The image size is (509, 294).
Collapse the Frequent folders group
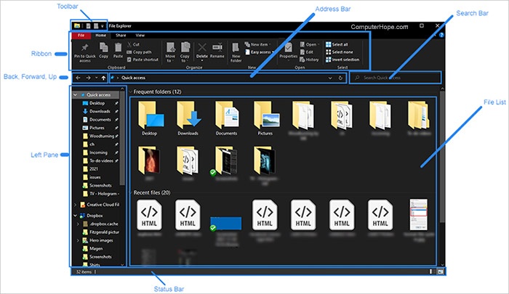coord(131,91)
